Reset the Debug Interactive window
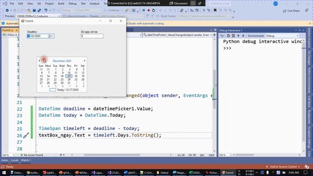Screen dimensions: 313x176 [228, 36]
